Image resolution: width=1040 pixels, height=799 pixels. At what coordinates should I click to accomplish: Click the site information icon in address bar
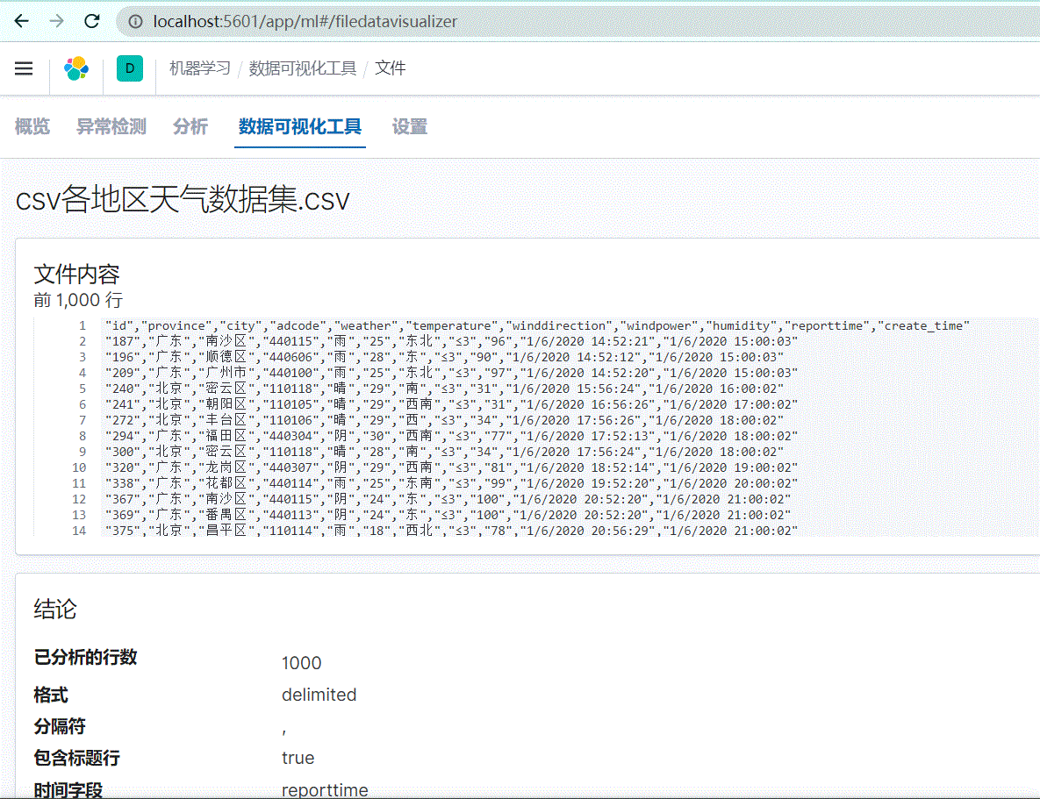[136, 21]
